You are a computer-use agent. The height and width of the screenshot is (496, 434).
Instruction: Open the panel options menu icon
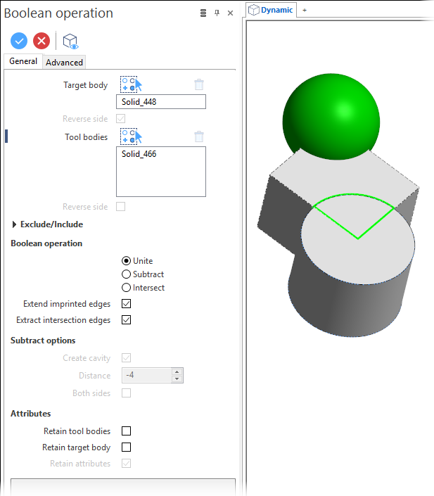click(x=203, y=13)
